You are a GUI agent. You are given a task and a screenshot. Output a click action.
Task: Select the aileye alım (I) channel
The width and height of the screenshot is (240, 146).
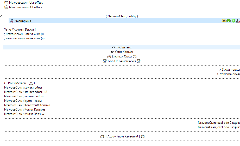pos(24,34)
